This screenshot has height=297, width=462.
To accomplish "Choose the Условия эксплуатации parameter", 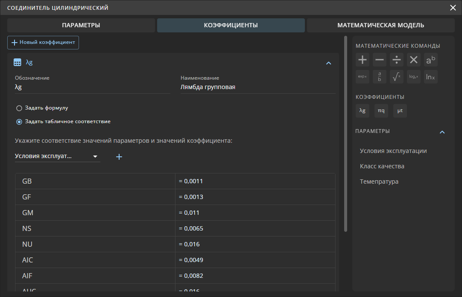I will pyautogui.click(x=393, y=151).
